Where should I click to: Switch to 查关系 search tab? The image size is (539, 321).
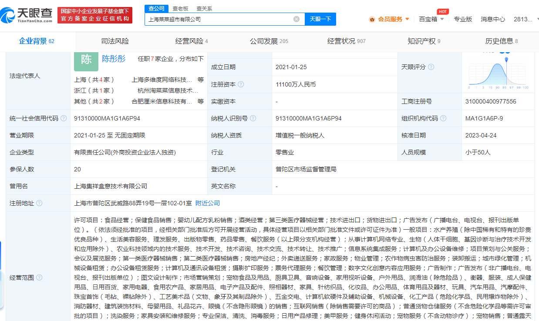(x=204, y=9)
